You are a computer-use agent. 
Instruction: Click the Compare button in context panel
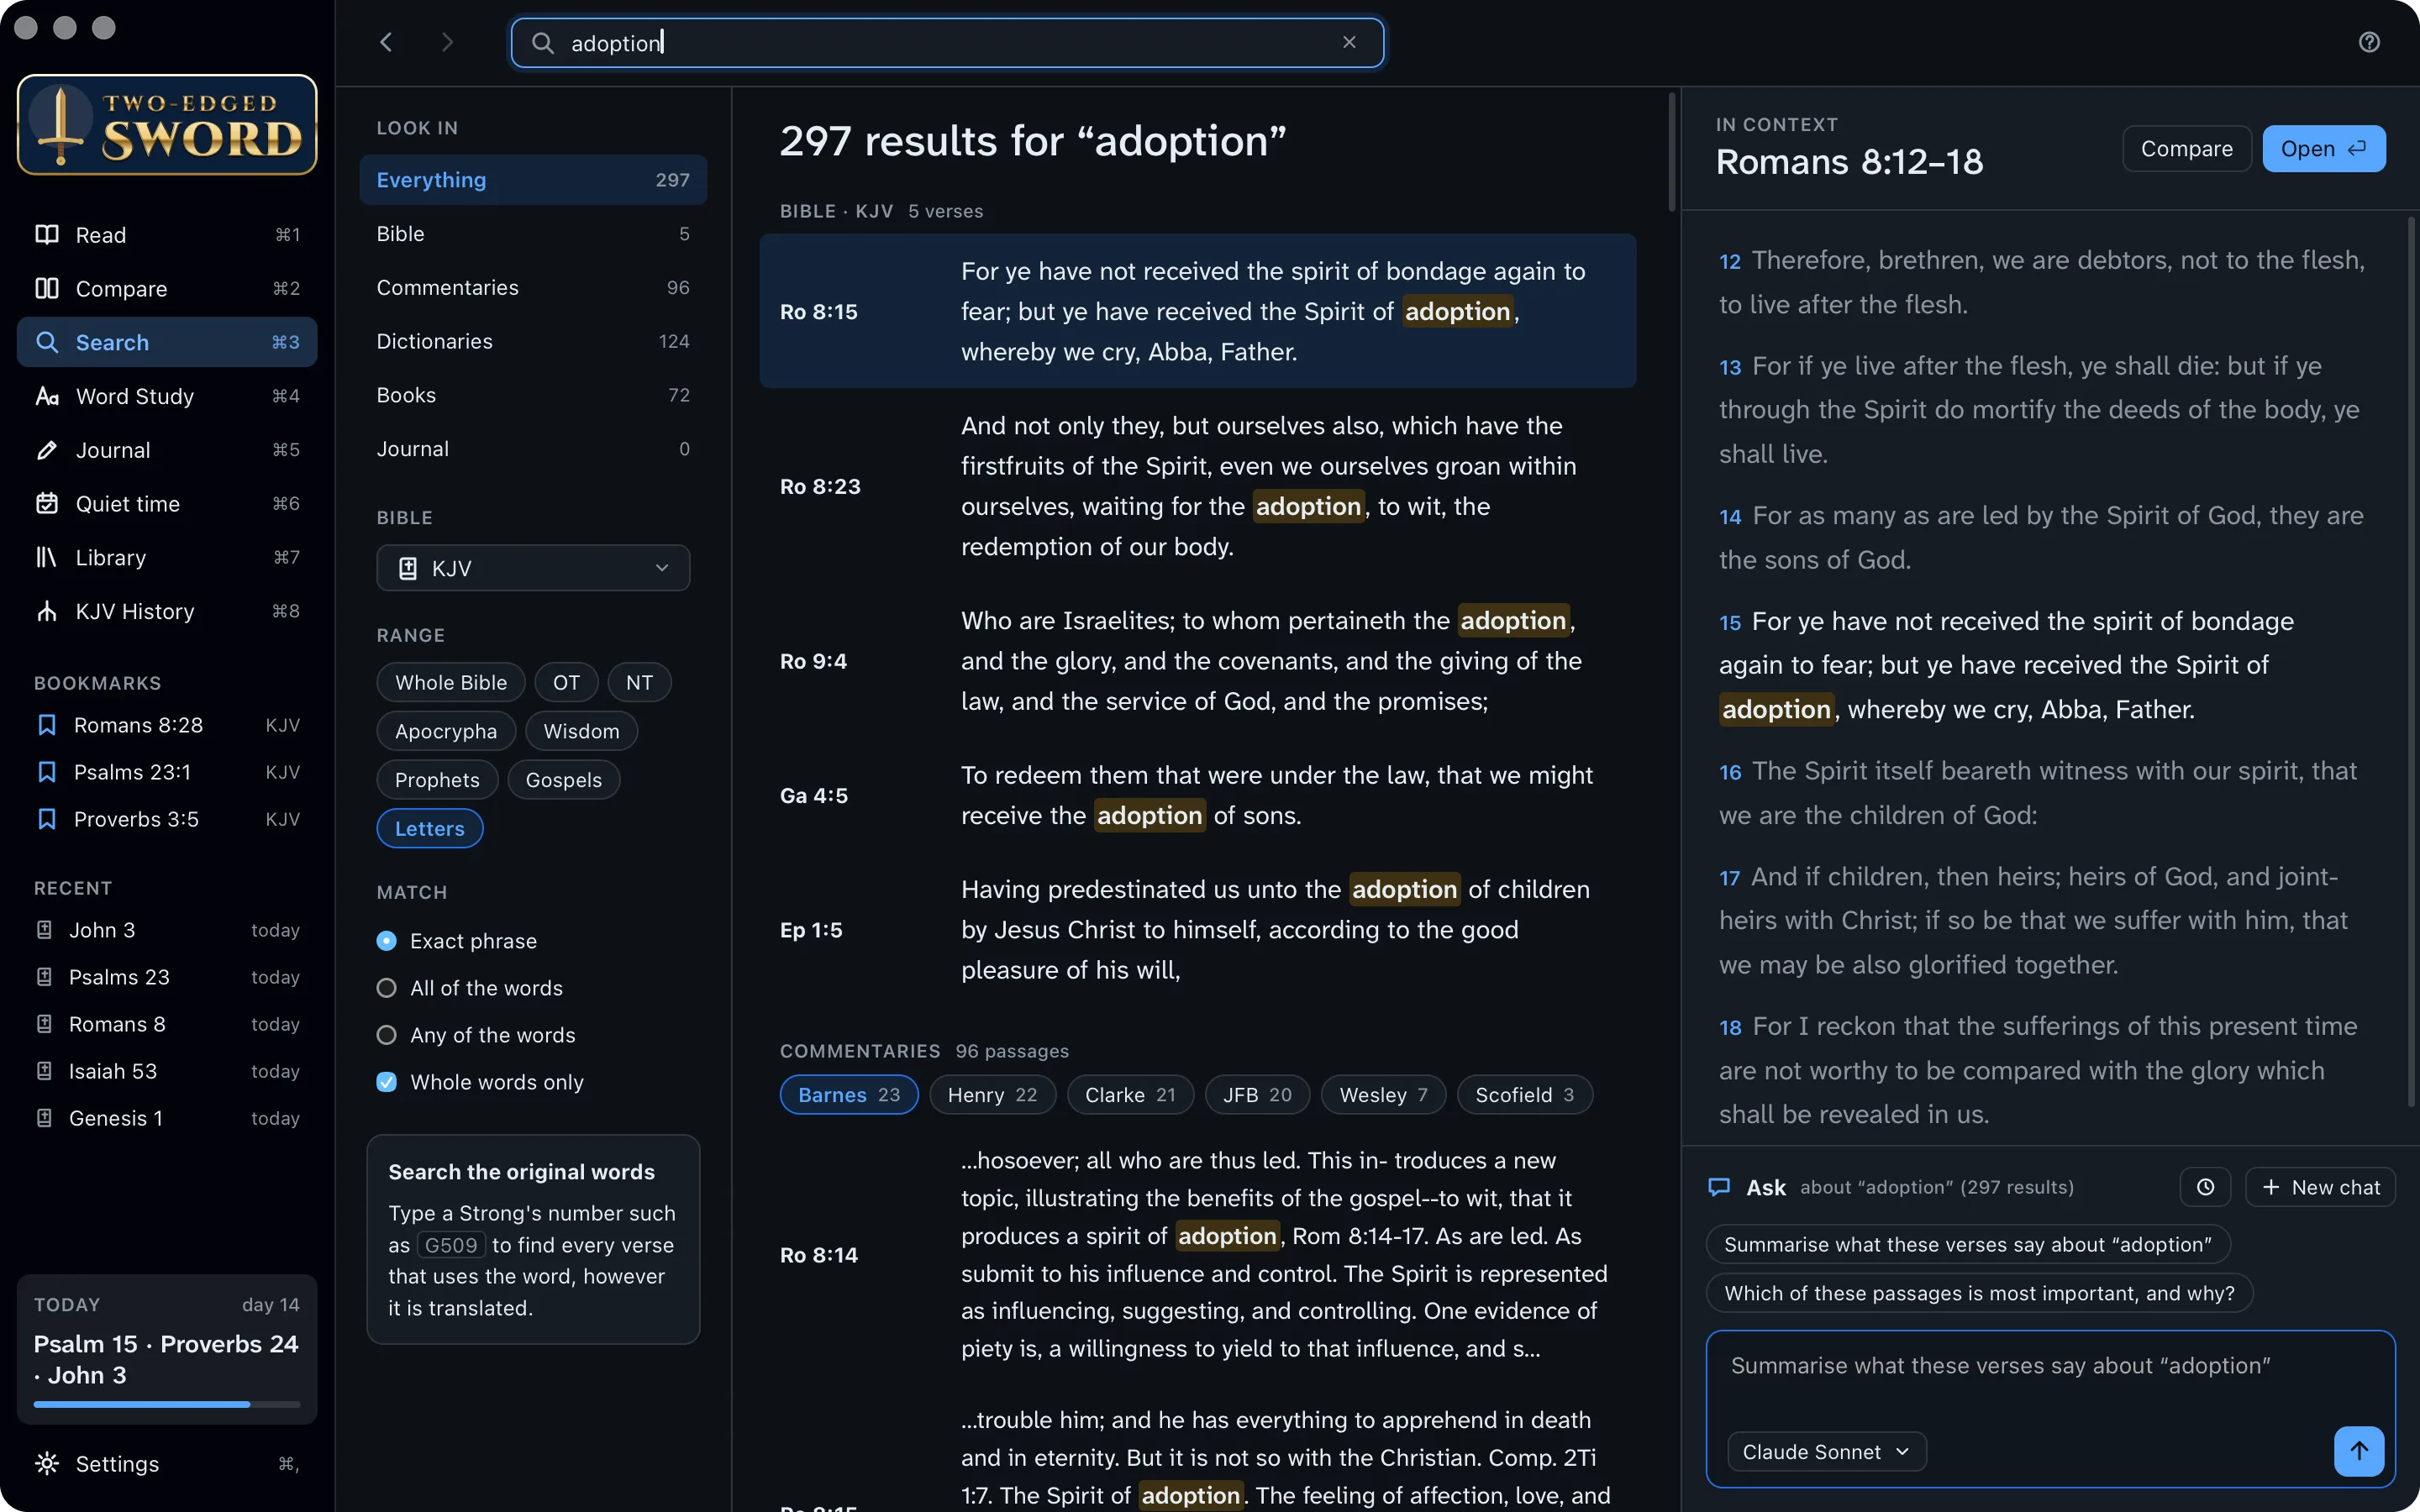click(x=2186, y=149)
